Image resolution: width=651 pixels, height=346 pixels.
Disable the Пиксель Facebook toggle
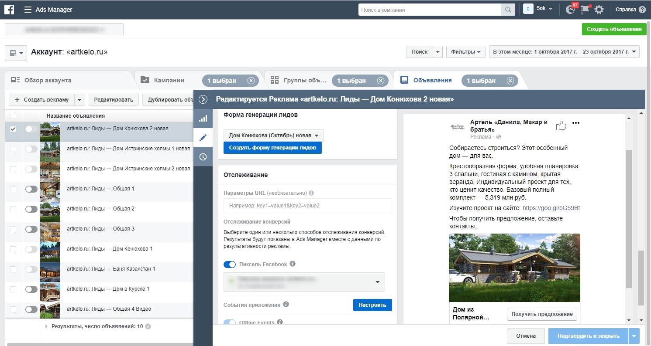tap(230, 265)
